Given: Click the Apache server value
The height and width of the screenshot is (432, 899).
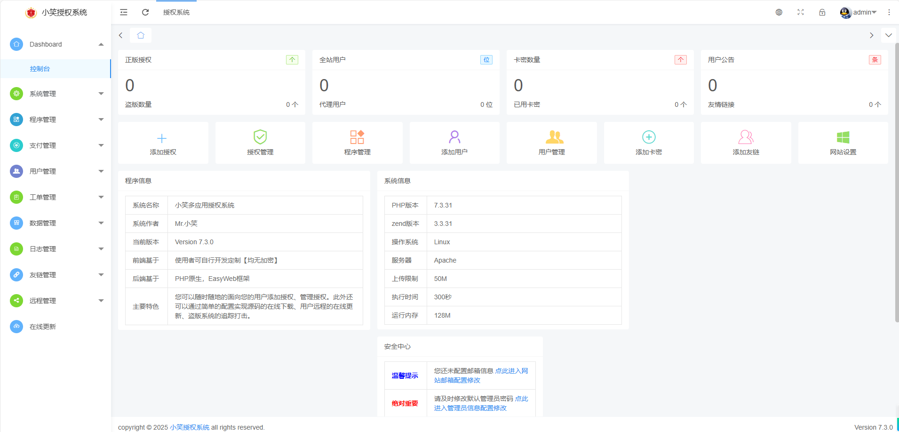Looking at the screenshot, I should (x=445, y=260).
